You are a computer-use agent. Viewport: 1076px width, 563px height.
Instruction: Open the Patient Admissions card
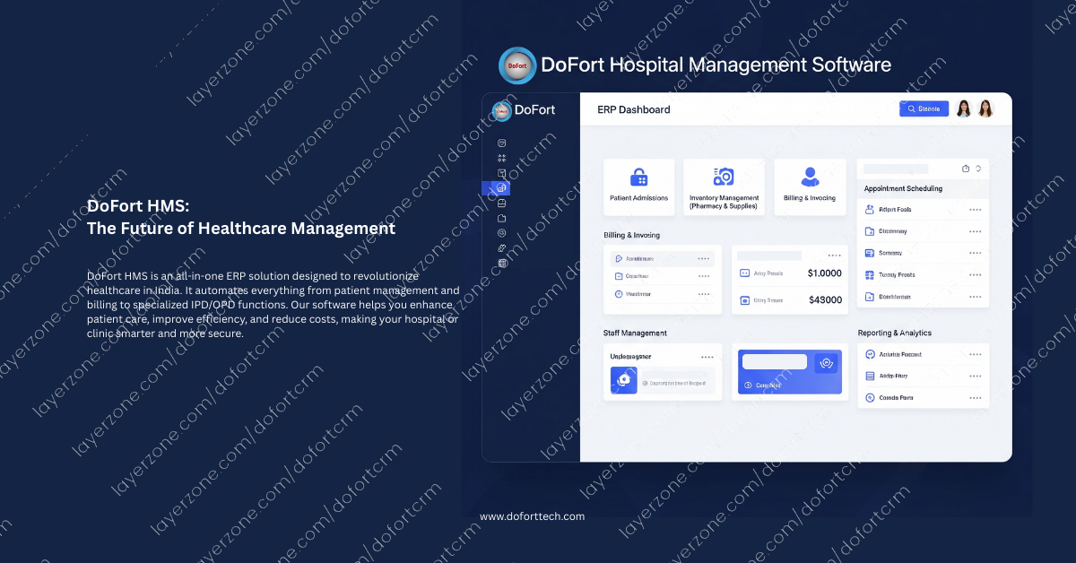point(638,186)
